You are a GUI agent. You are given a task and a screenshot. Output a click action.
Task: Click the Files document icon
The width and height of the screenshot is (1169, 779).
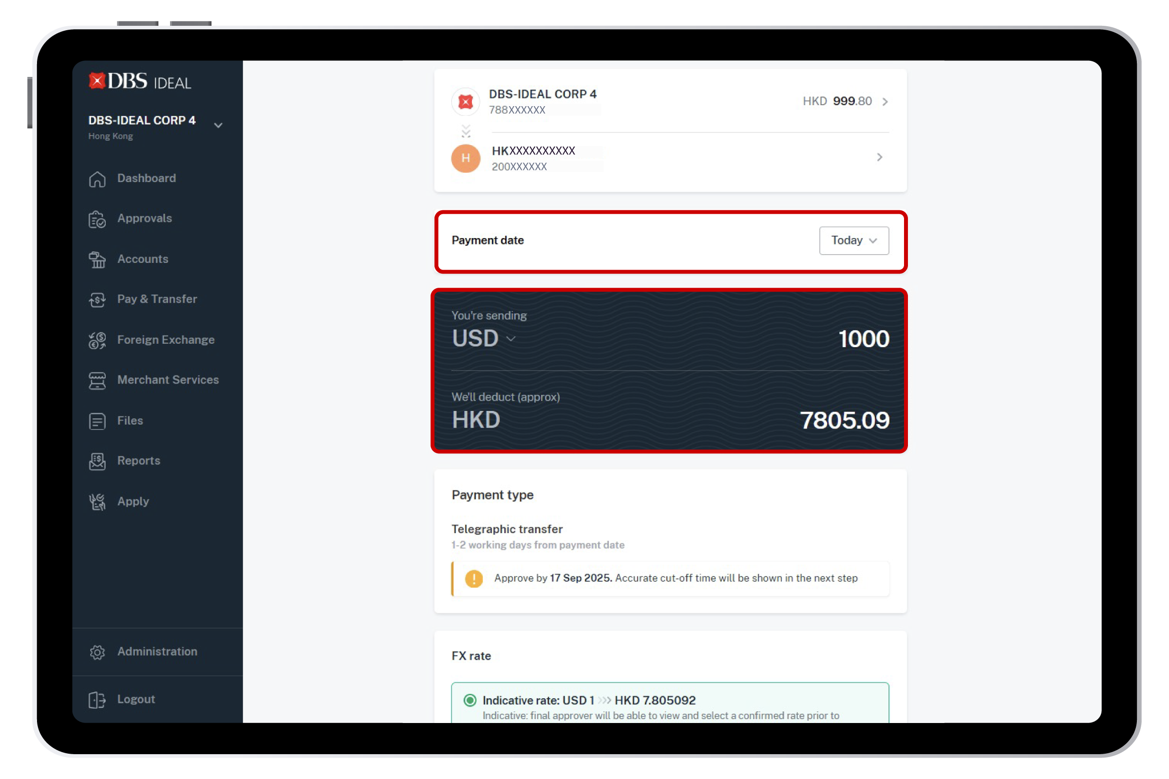coord(97,421)
